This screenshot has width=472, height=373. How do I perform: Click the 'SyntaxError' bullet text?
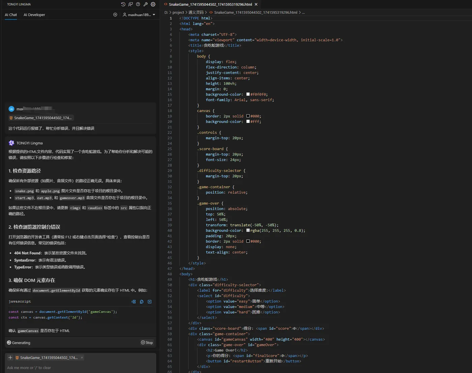point(25,260)
